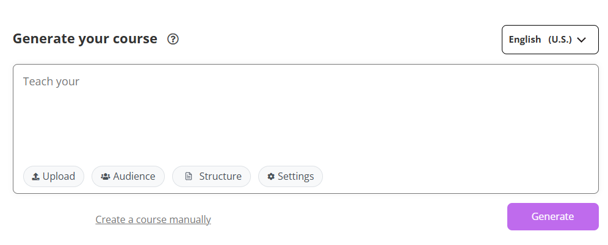
Task: Click the Teach your placeholder text
Action: pos(51,81)
